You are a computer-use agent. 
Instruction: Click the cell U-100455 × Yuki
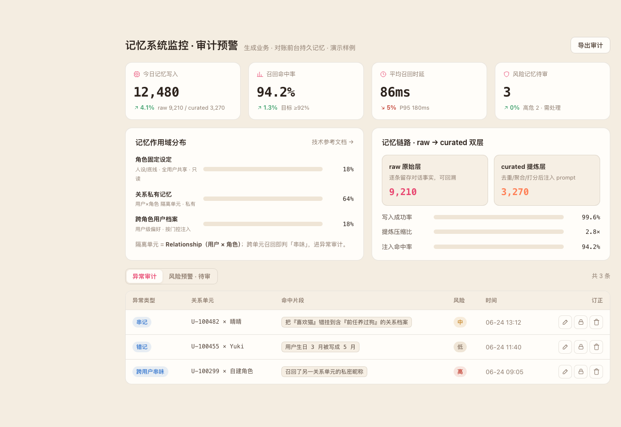tap(218, 346)
